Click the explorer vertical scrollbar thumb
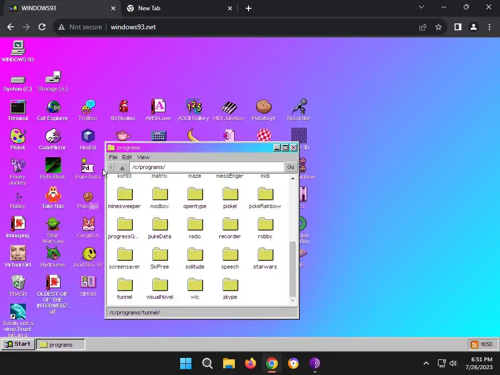 292,270
